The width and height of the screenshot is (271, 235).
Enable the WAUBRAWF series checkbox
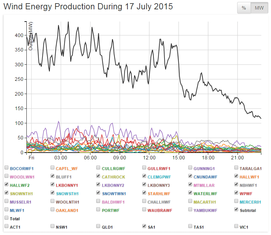click(x=145, y=210)
